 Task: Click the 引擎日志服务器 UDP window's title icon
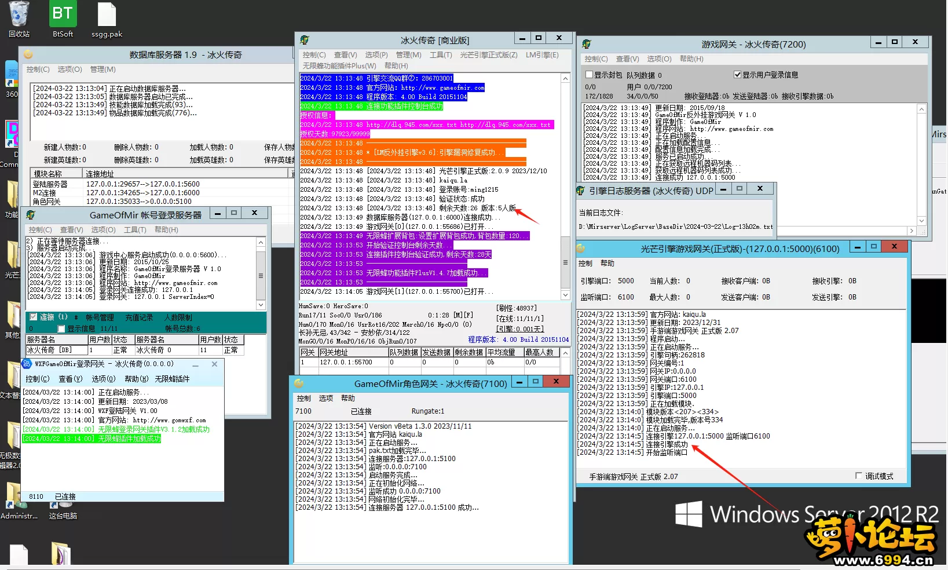(x=581, y=191)
